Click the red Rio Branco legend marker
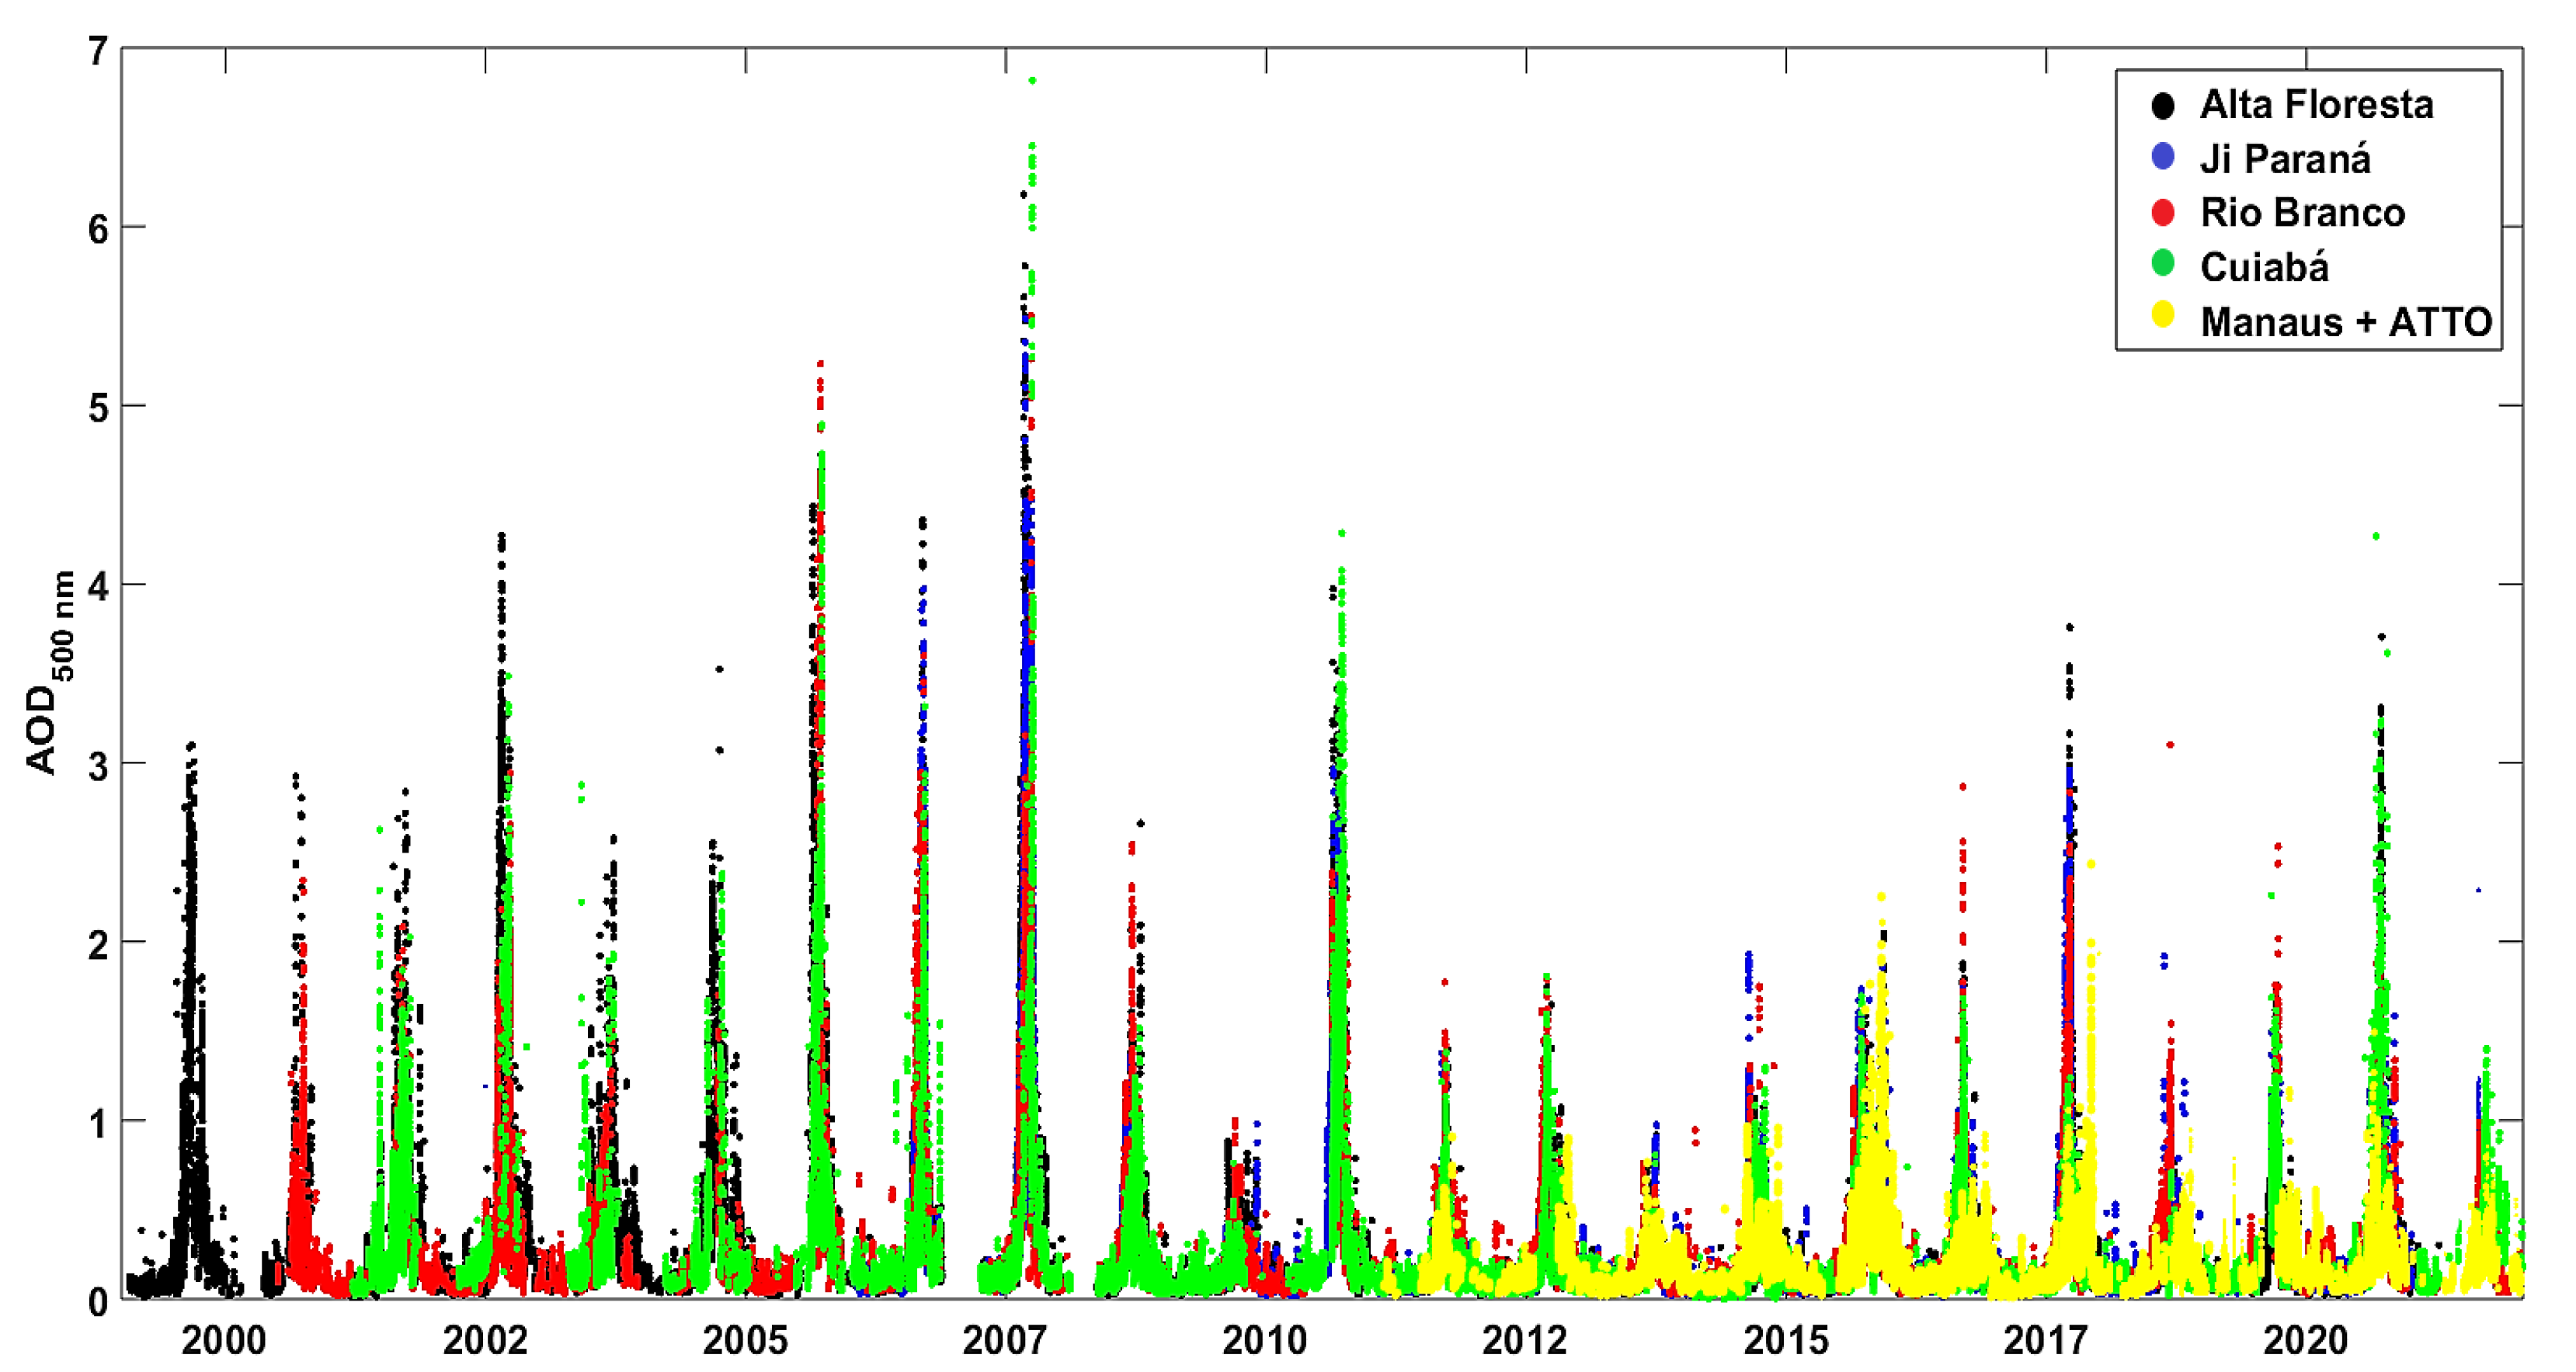Image resolution: width=2576 pixels, height=1372 pixels. 2163,212
